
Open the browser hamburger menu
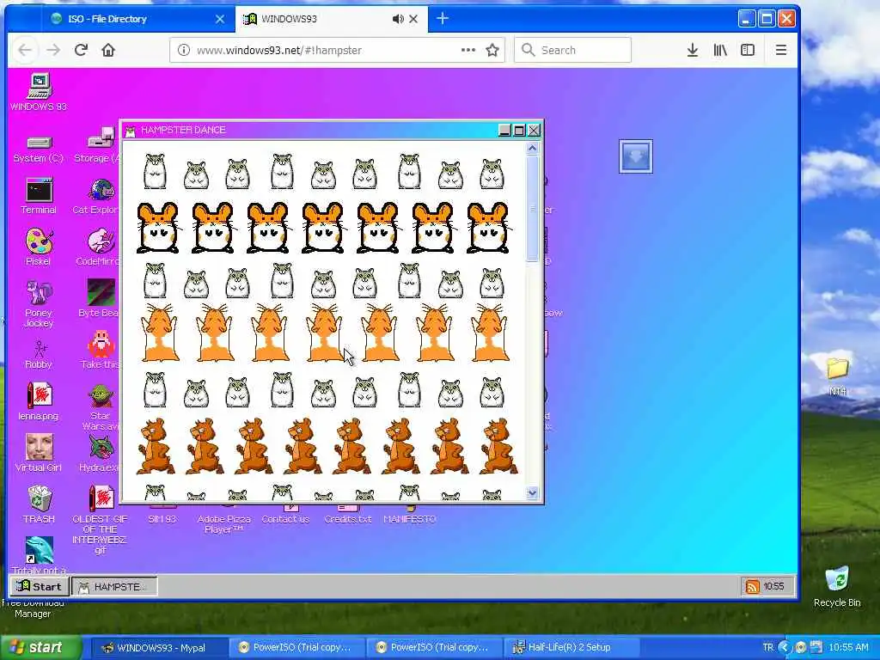780,50
